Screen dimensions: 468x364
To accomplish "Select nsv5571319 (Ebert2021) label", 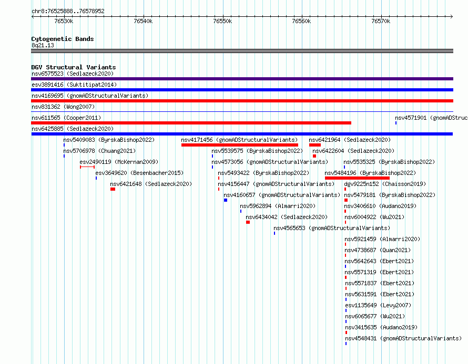I will tap(379, 272).
